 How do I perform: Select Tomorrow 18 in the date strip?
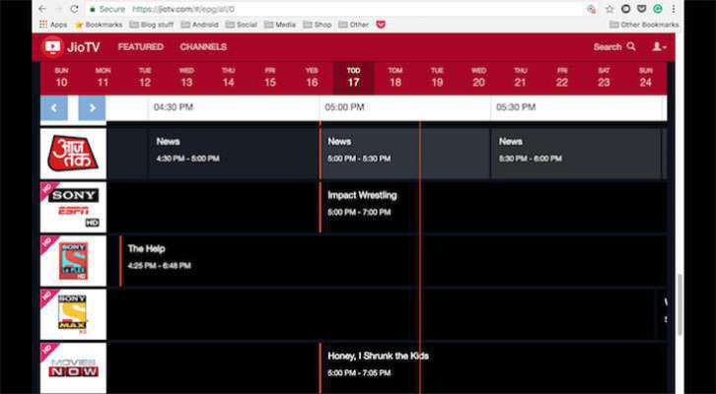point(395,78)
